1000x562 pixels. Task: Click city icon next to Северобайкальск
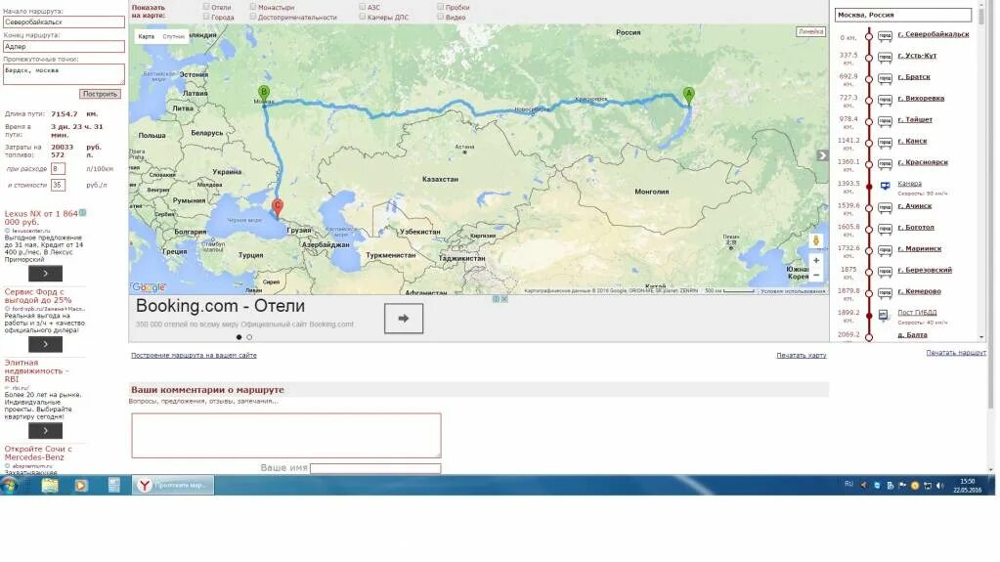[885, 36]
